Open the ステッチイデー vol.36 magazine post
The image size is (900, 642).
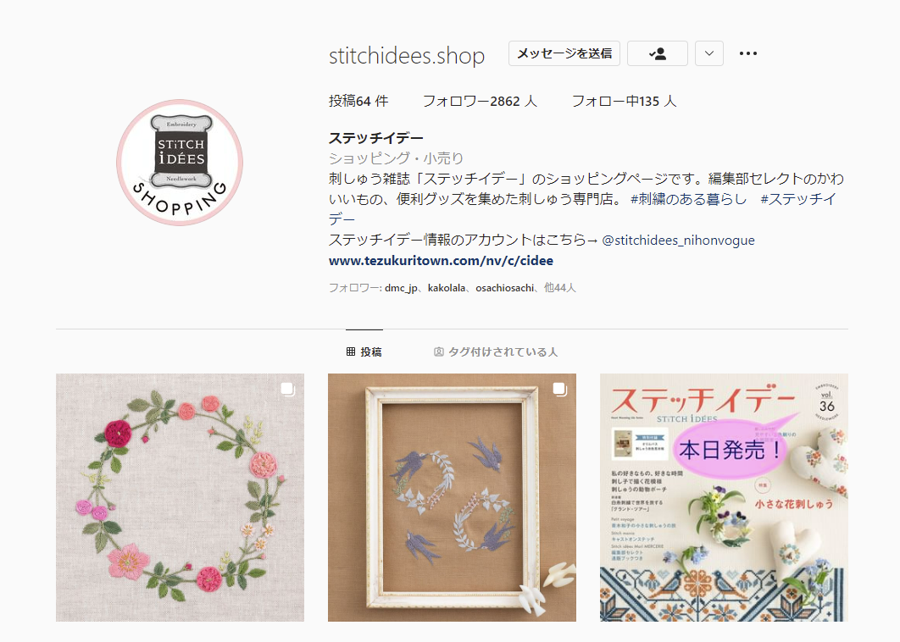724,497
